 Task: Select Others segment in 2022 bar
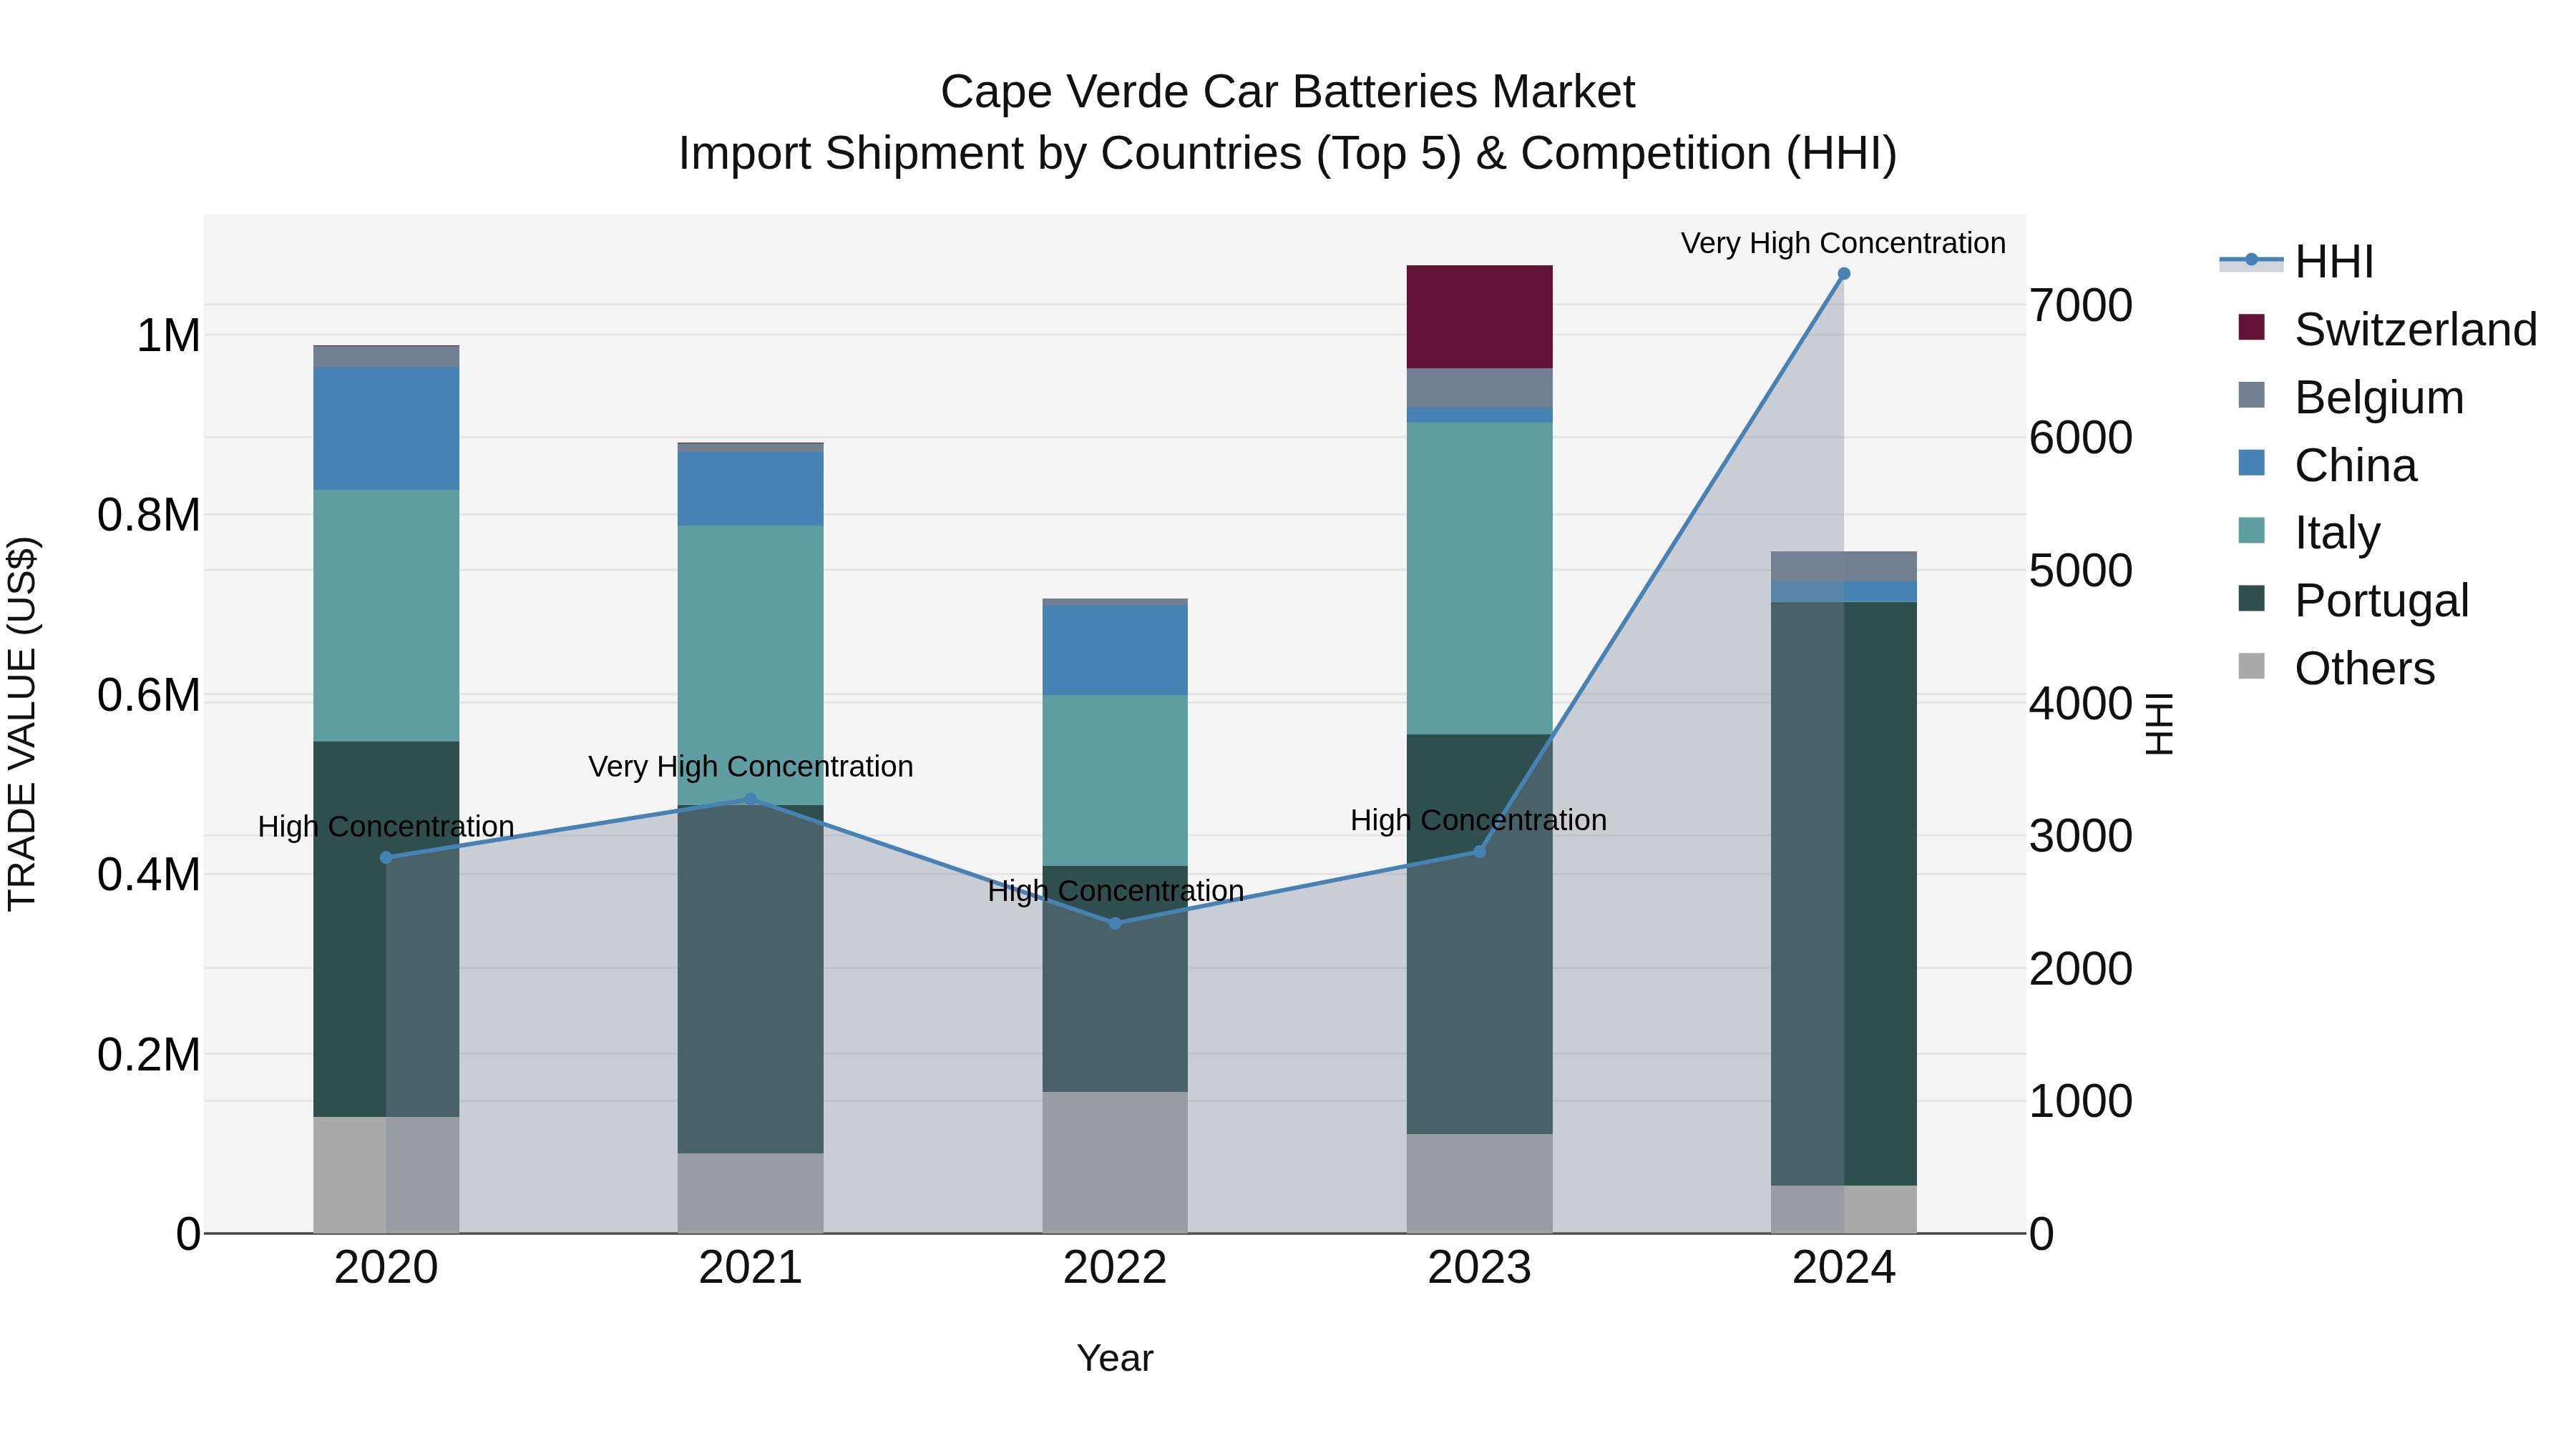1116,1162
